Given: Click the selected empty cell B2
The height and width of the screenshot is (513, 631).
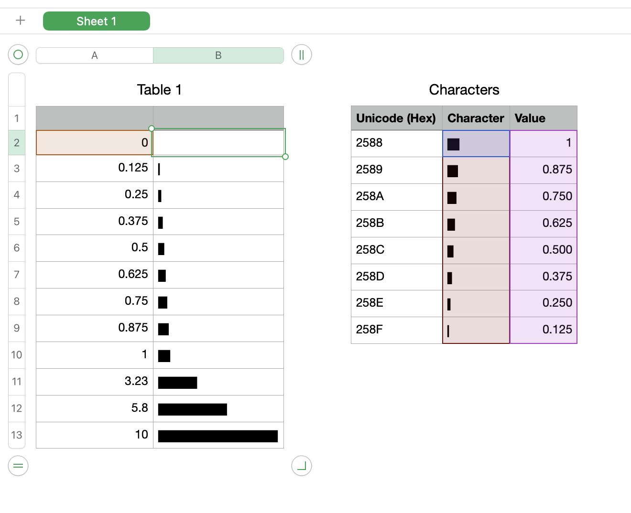Looking at the screenshot, I should click(218, 142).
